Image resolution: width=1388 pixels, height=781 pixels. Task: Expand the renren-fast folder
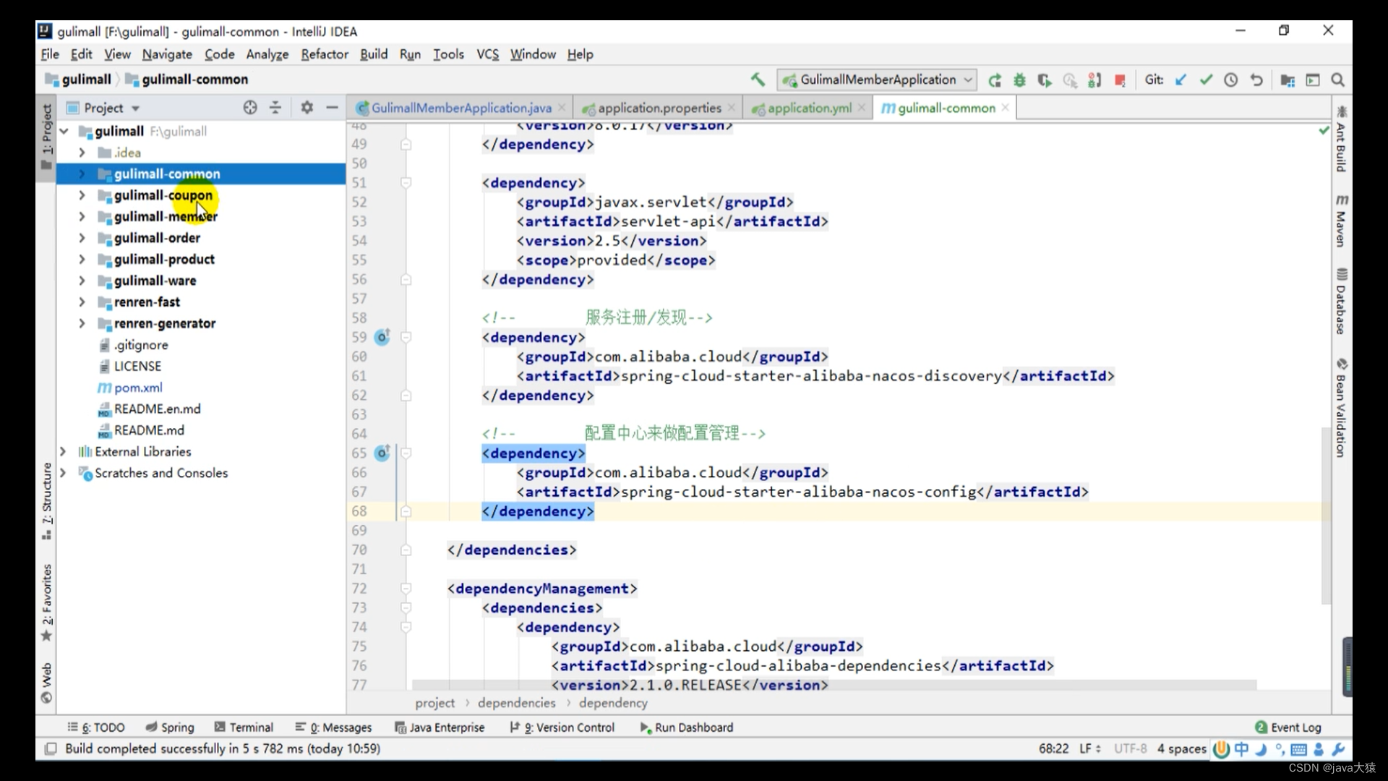(82, 302)
